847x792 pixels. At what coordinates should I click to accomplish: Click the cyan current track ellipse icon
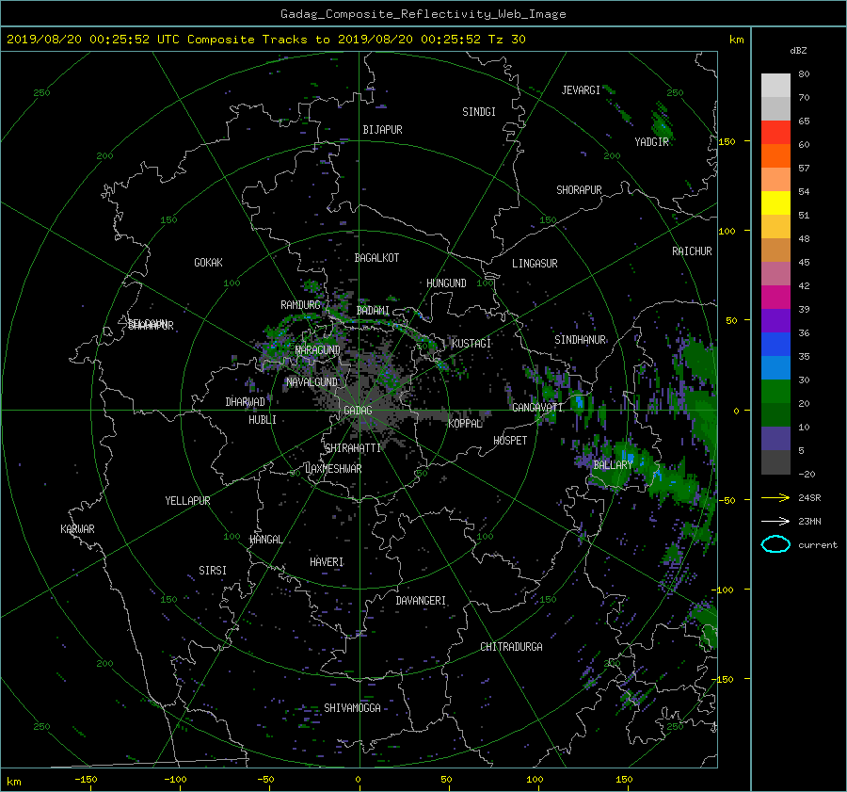(775, 544)
